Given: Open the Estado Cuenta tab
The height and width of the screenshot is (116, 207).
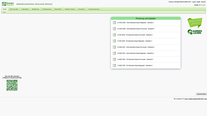Looking at the screenshot, I should [x=70, y=9].
